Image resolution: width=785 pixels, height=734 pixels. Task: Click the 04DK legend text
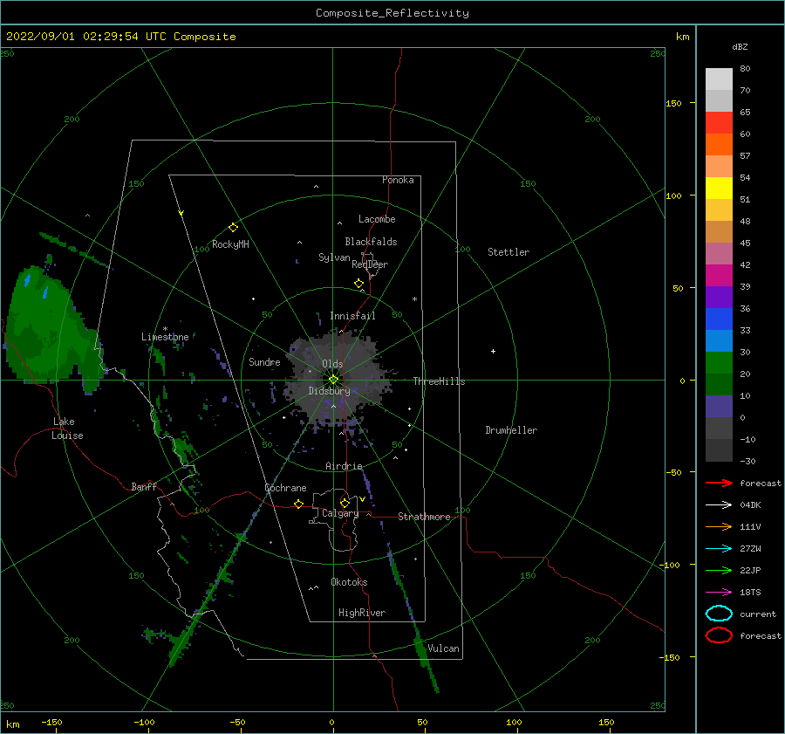coord(750,505)
